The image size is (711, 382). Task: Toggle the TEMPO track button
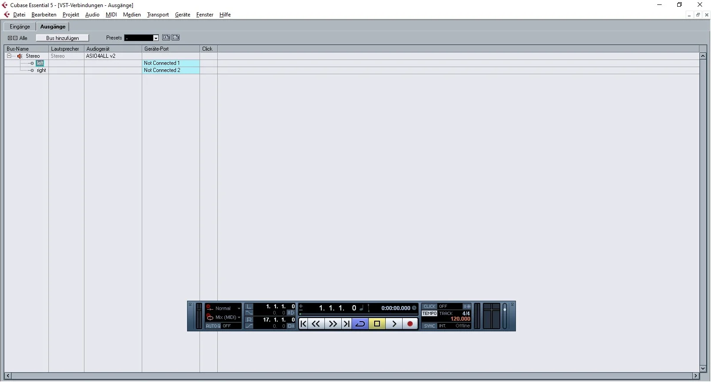click(x=430, y=314)
